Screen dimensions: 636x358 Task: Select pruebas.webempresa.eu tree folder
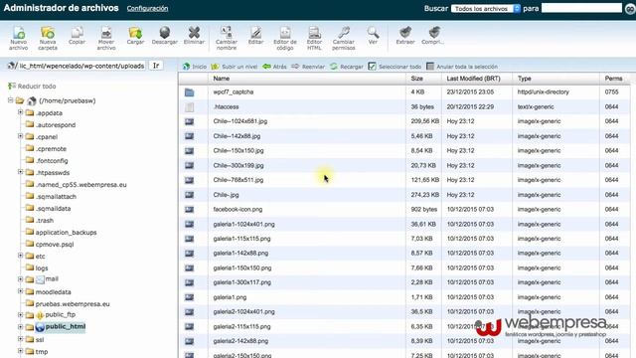coord(73,304)
